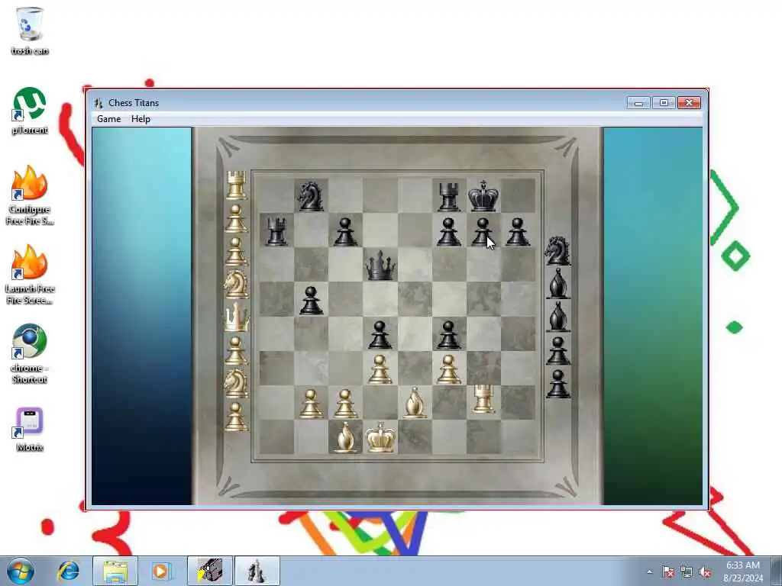782x586 pixels.
Task: Select the white rook on g2
Action: coord(483,399)
